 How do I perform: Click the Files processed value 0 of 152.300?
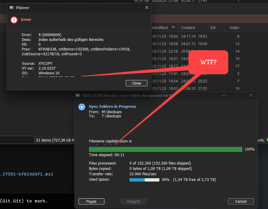tap(160, 163)
